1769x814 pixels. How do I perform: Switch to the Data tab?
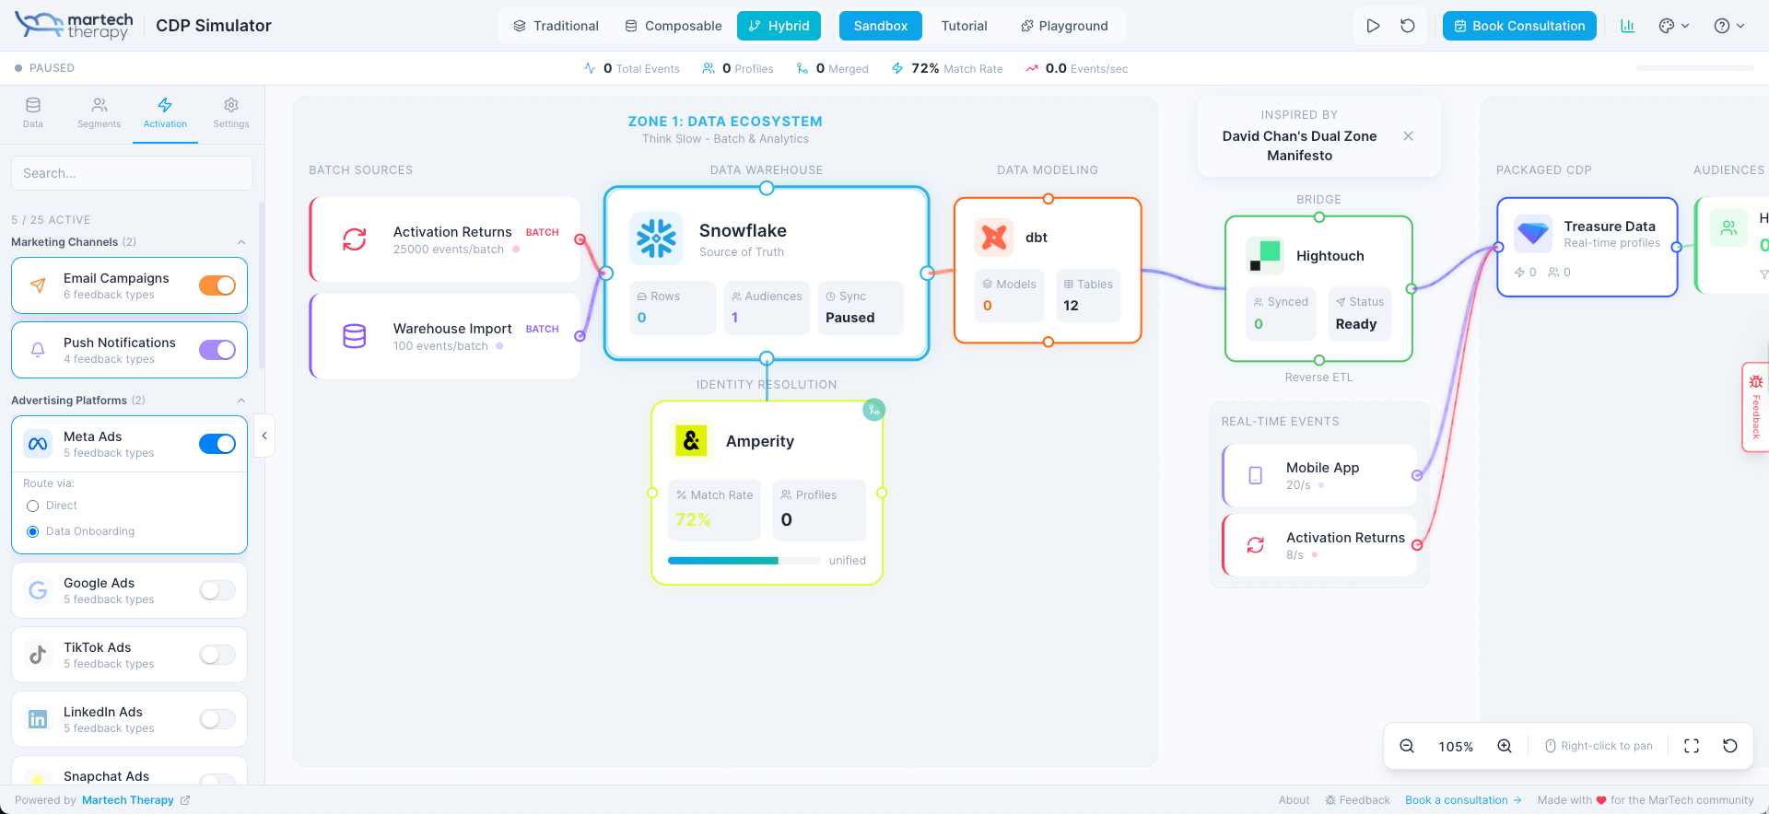point(33,113)
